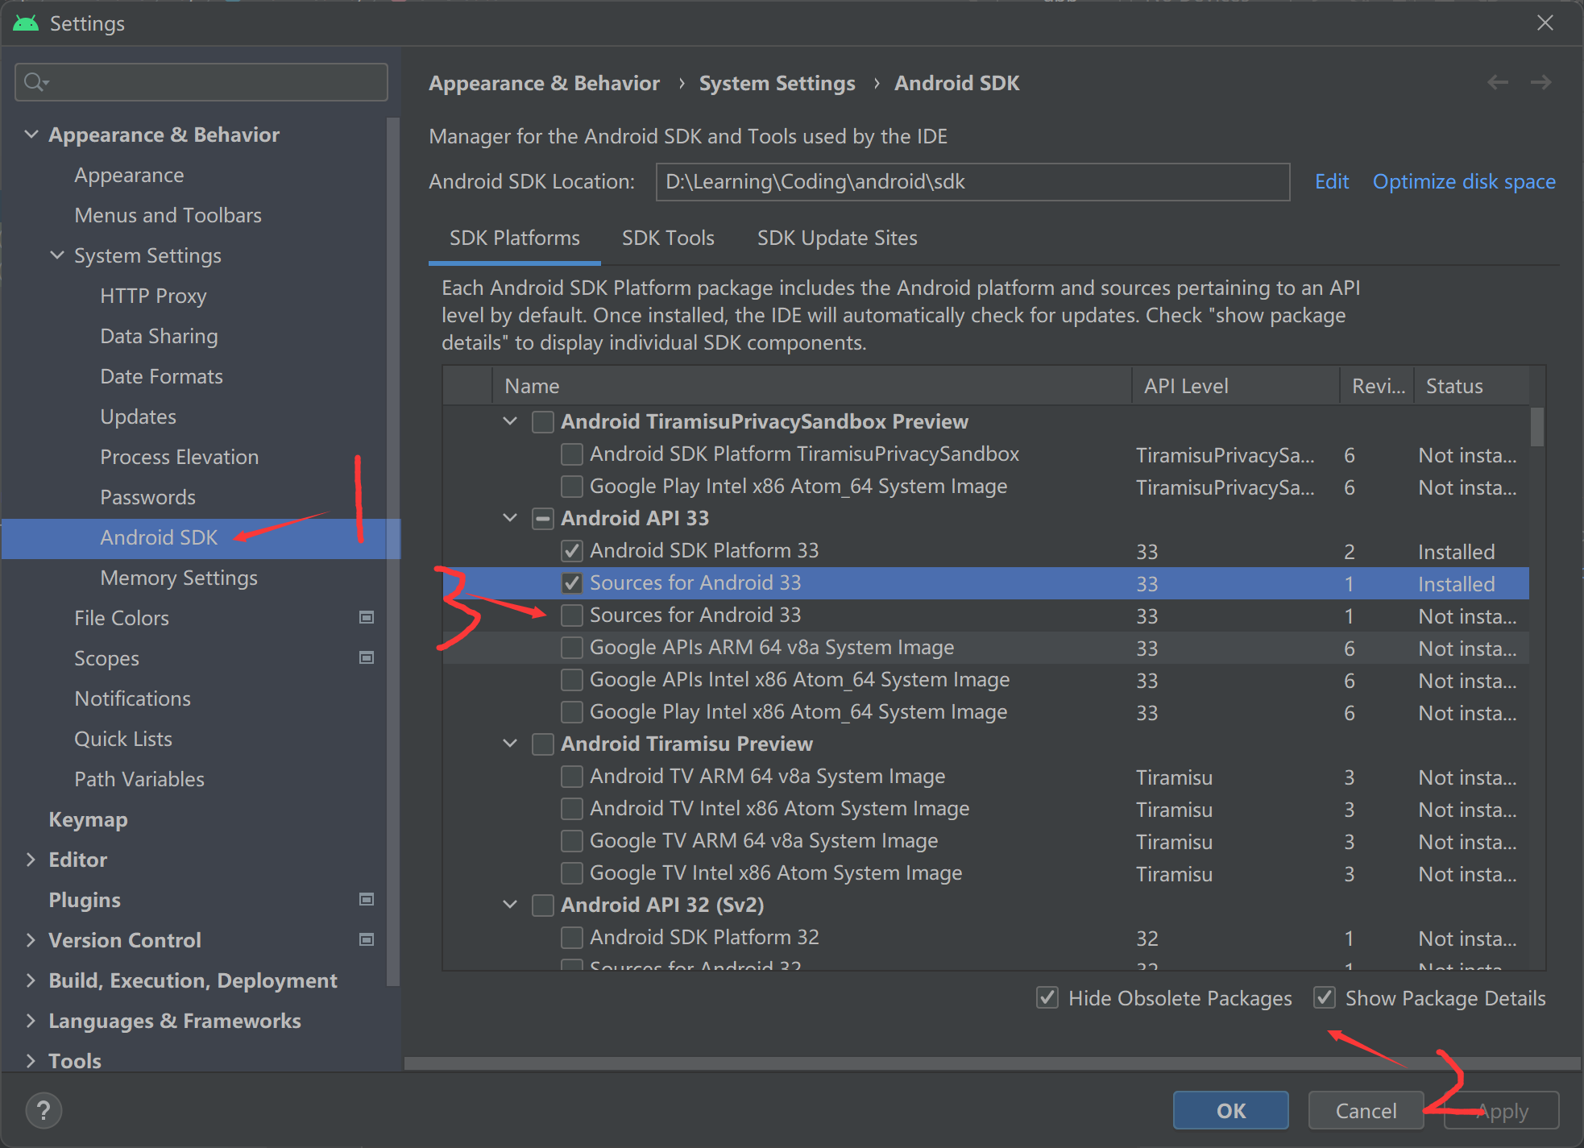Focus the settings search field
This screenshot has width=1584, height=1148.
(x=201, y=82)
